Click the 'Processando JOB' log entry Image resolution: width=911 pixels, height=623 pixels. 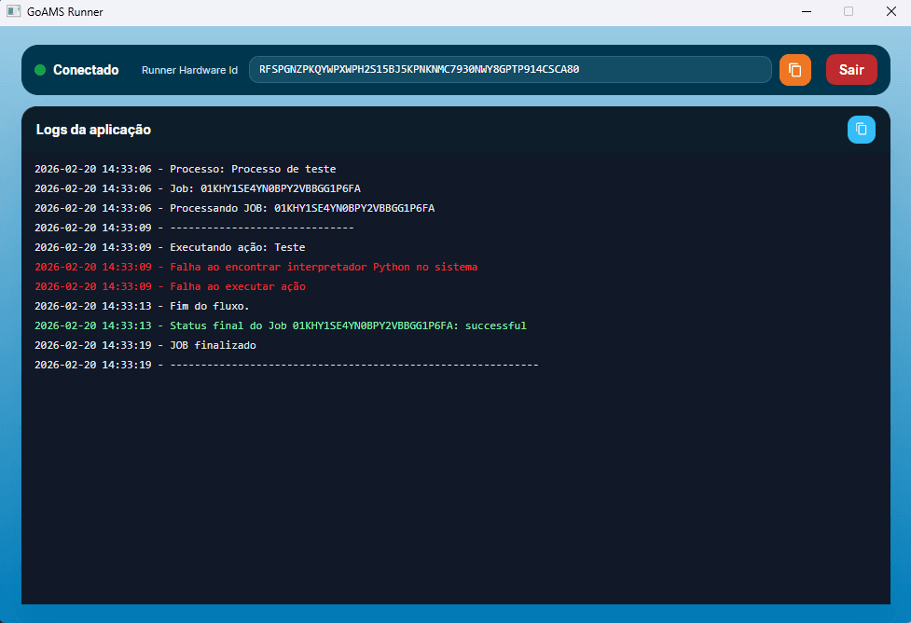point(234,208)
